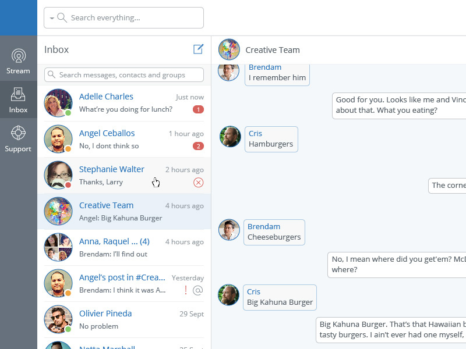The width and height of the screenshot is (466, 349).
Task: Dismiss Stephanie Walter's chat via red X icon
Action: pyautogui.click(x=199, y=182)
